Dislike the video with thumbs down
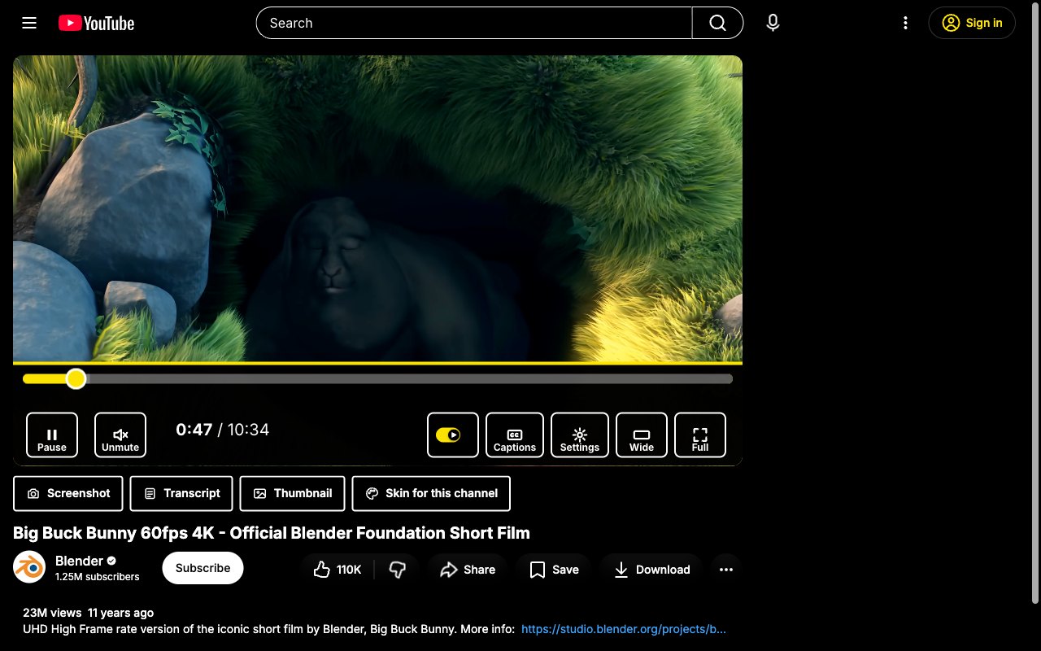1041x651 pixels. coord(398,570)
